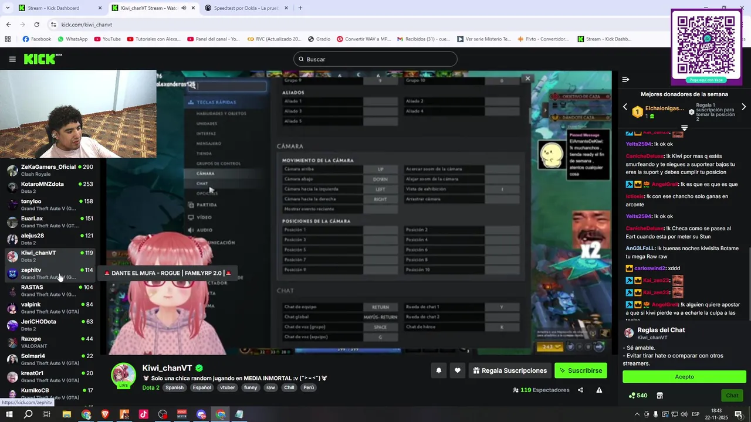Viewport: 751px width, 422px height.
Task: Open KumikoCB channel in sidebar
Action: point(50,393)
